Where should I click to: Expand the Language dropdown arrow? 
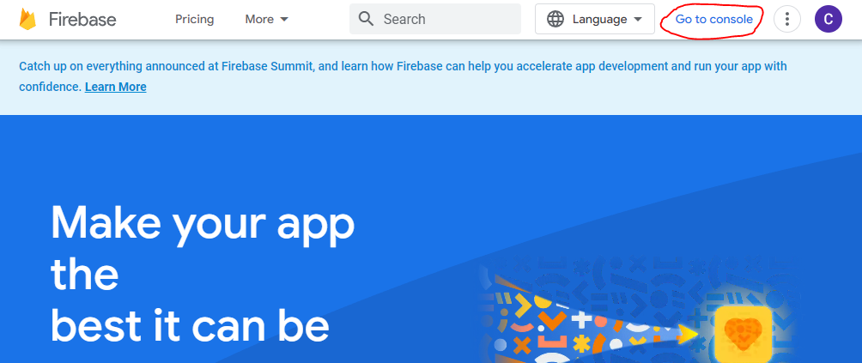tap(638, 19)
